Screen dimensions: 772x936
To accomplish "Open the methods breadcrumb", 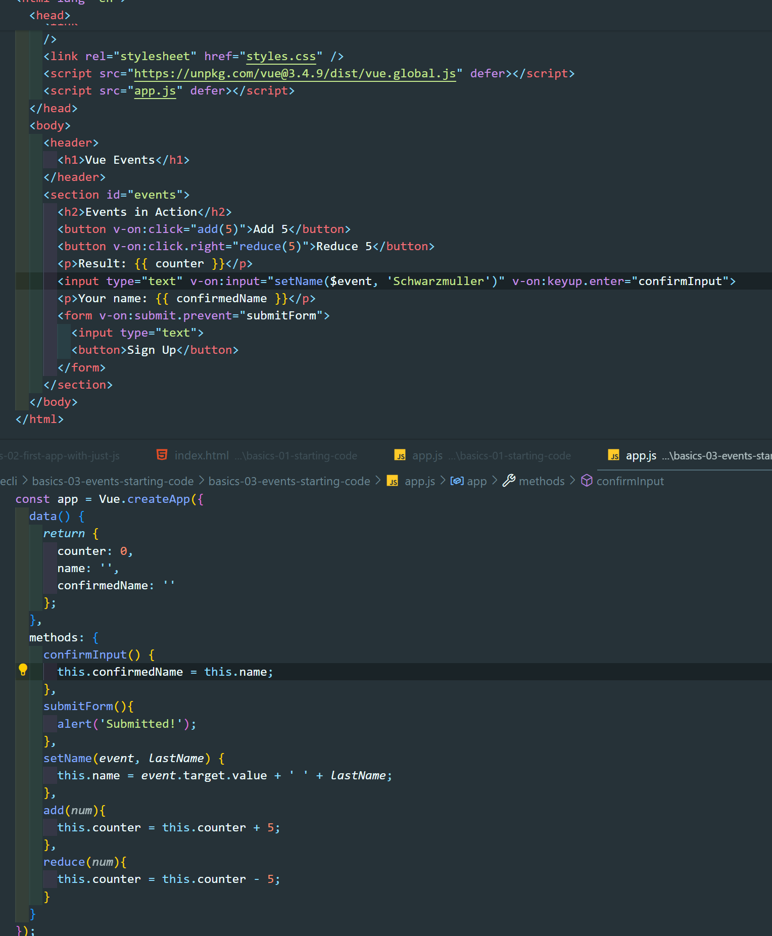I will 542,481.
